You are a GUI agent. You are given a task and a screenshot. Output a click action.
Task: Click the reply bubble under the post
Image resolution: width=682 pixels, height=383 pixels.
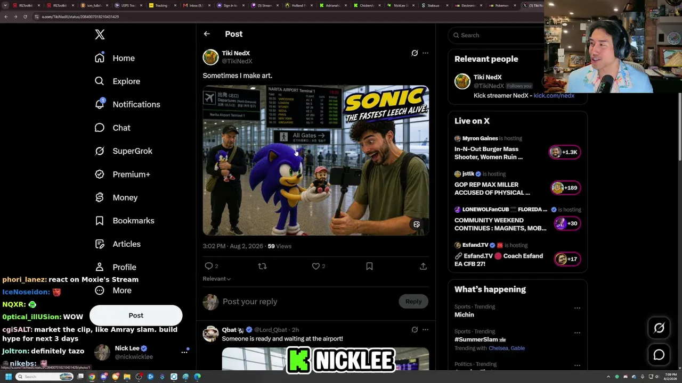coord(209,266)
